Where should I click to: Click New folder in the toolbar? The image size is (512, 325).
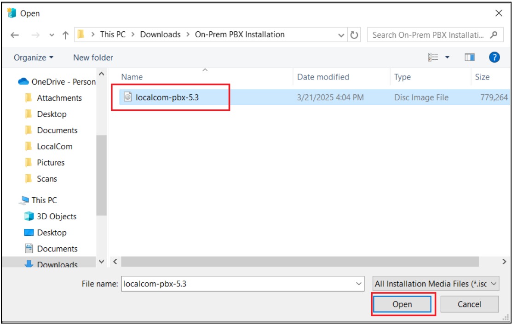(93, 57)
